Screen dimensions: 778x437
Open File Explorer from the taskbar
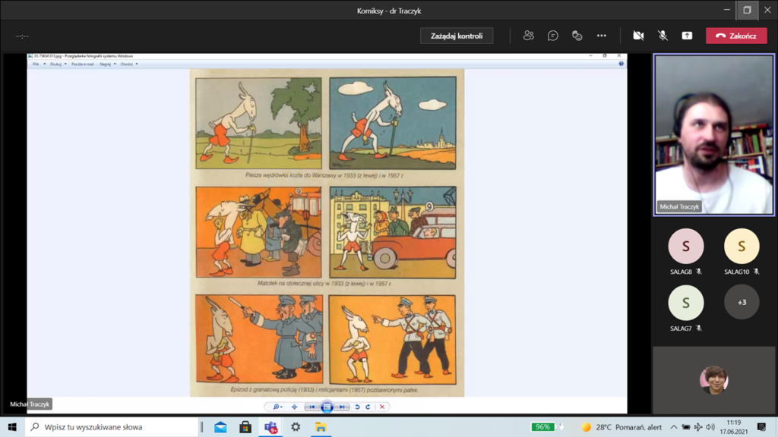pos(321,426)
